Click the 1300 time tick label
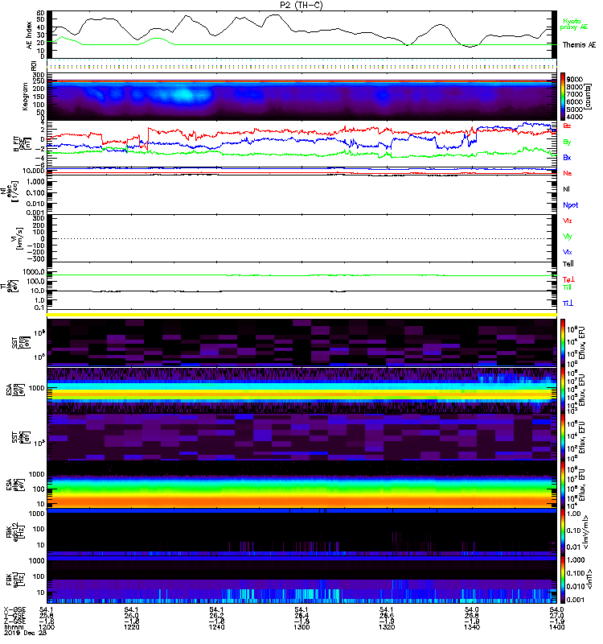 pos(301,627)
